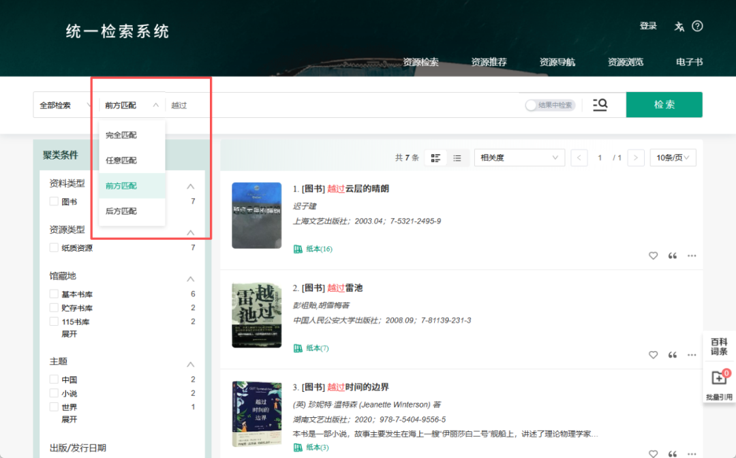Check the 图书 filter checkbox
Screen dimensions: 736x458
point(54,201)
